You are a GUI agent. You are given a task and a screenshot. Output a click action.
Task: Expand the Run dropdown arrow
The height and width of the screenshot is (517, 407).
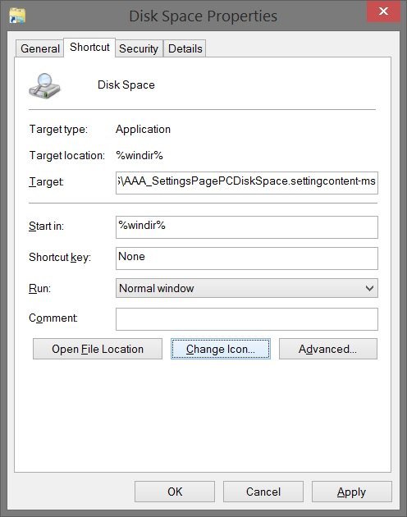click(x=370, y=288)
